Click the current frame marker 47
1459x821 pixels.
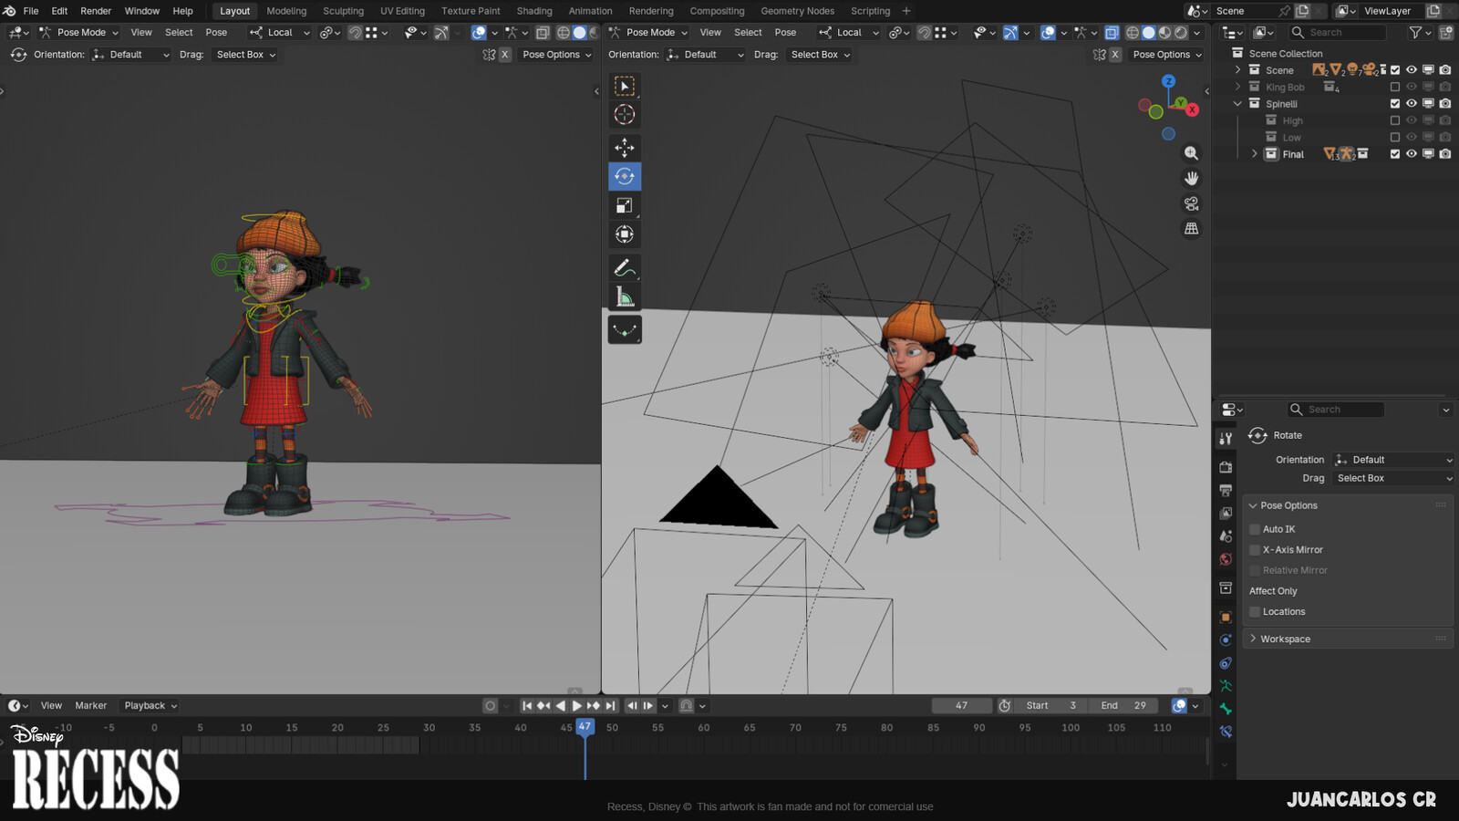click(585, 727)
